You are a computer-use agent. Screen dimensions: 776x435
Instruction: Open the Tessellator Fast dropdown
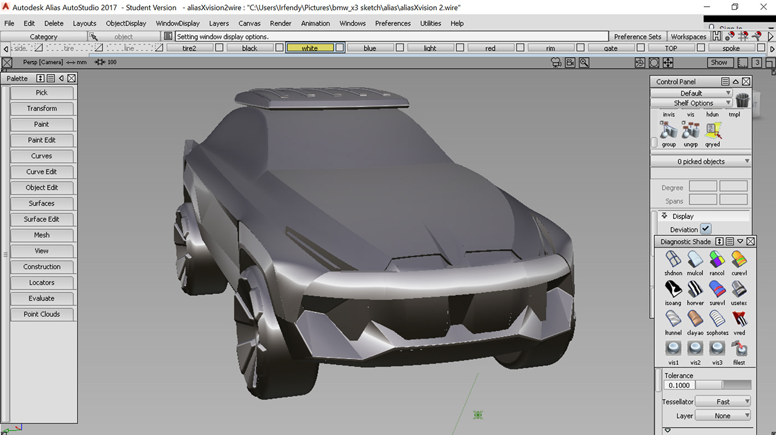point(723,401)
